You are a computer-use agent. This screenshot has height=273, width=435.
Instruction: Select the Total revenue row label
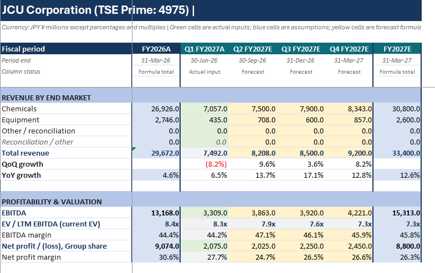coord(66,153)
